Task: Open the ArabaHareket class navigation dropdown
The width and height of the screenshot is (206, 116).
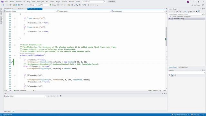Action: coord(84,11)
